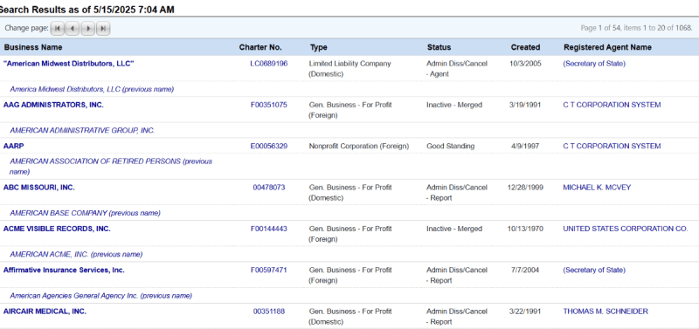
Task: Select created date 3/22/1991
Action: [525, 312]
